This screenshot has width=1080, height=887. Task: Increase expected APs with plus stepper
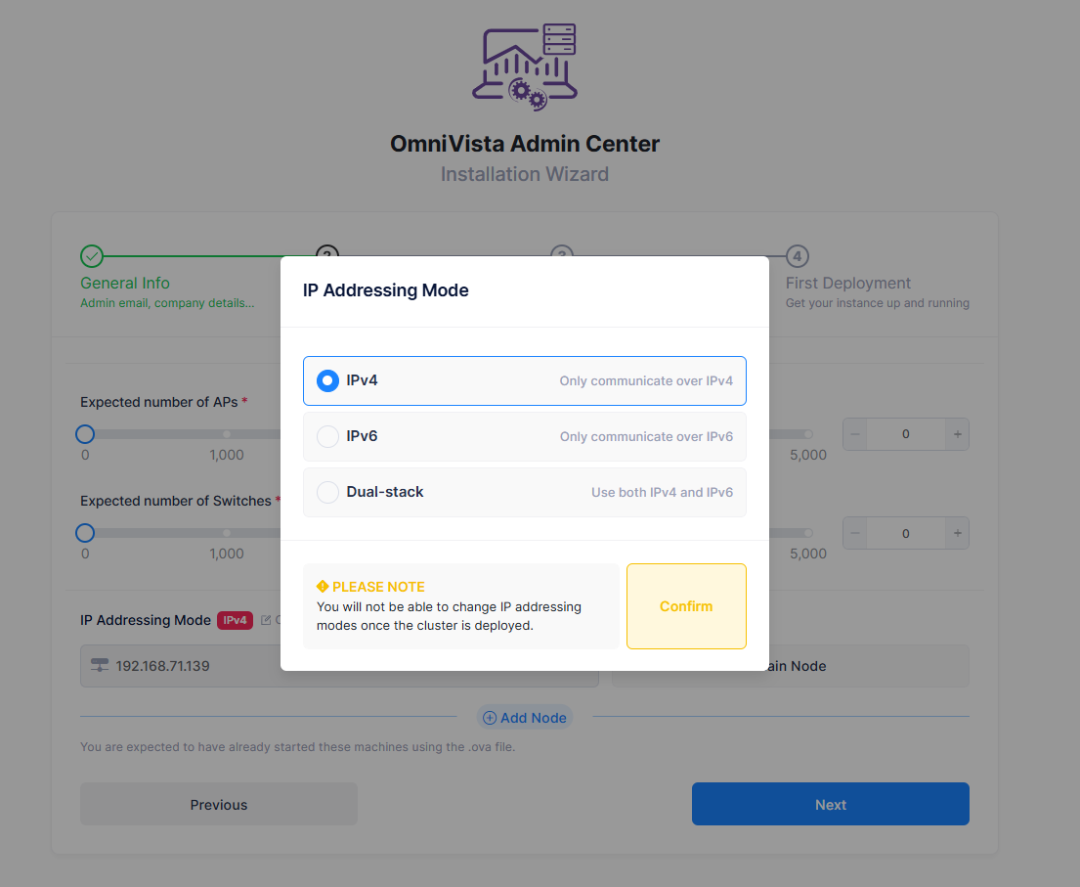coord(958,434)
